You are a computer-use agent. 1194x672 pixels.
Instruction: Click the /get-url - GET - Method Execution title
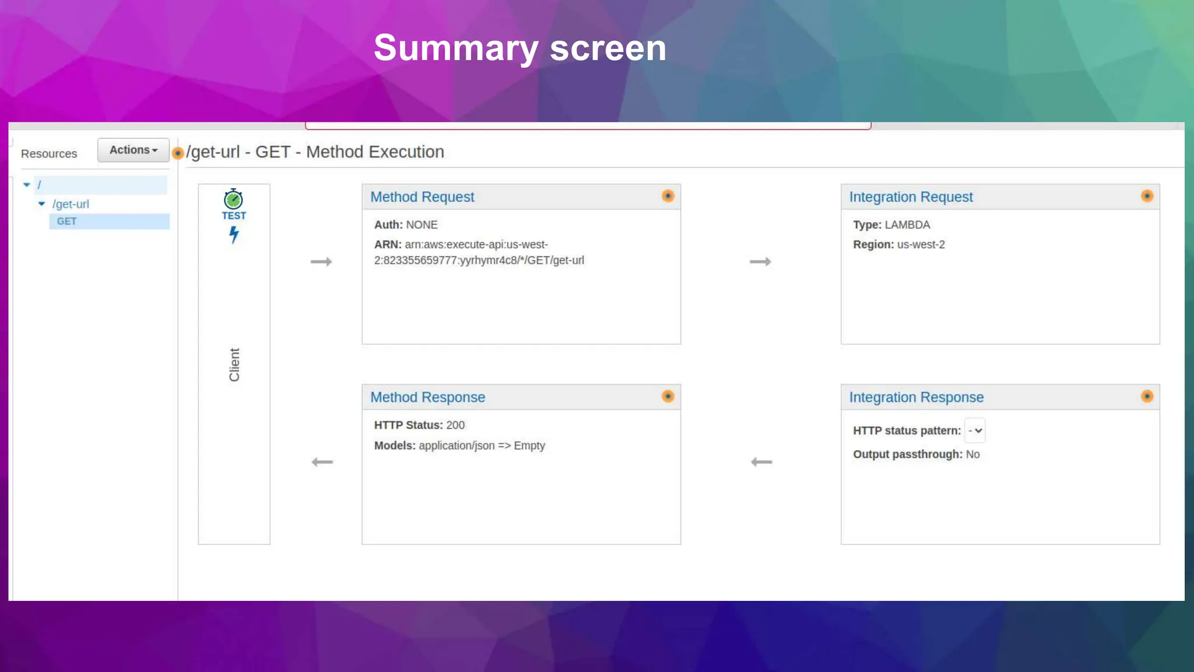click(x=315, y=152)
